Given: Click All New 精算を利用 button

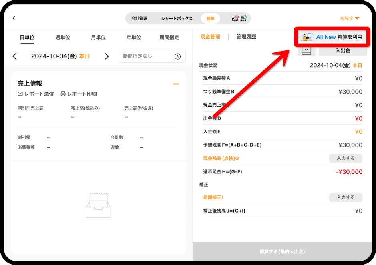Looking at the screenshot, I should [332, 37].
